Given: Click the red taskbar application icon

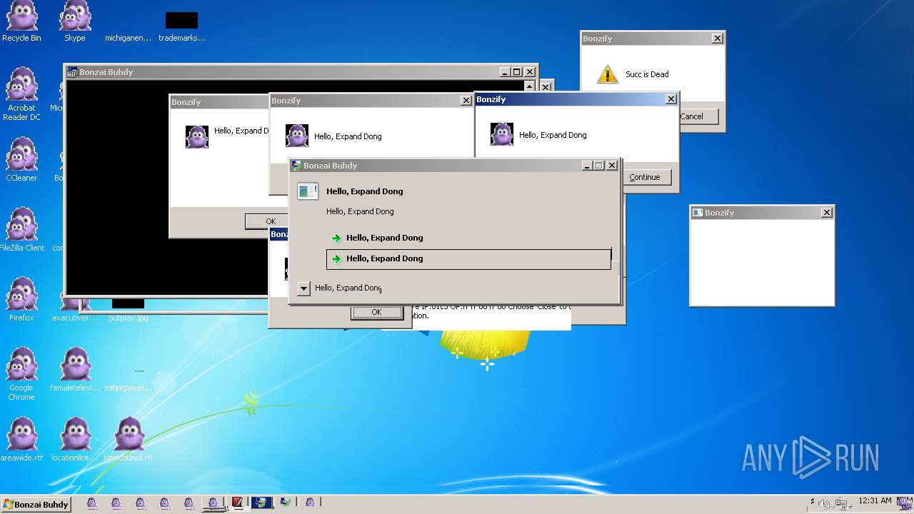Looking at the screenshot, I should click(237, 503).
